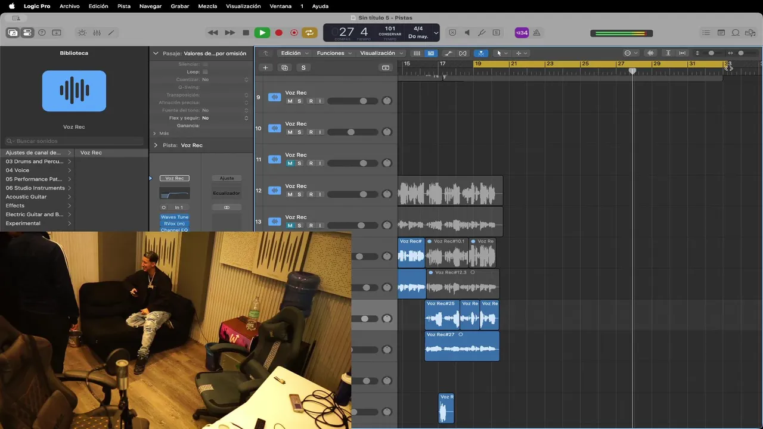Click the pan knob on track 9

(x=387, y=101)
